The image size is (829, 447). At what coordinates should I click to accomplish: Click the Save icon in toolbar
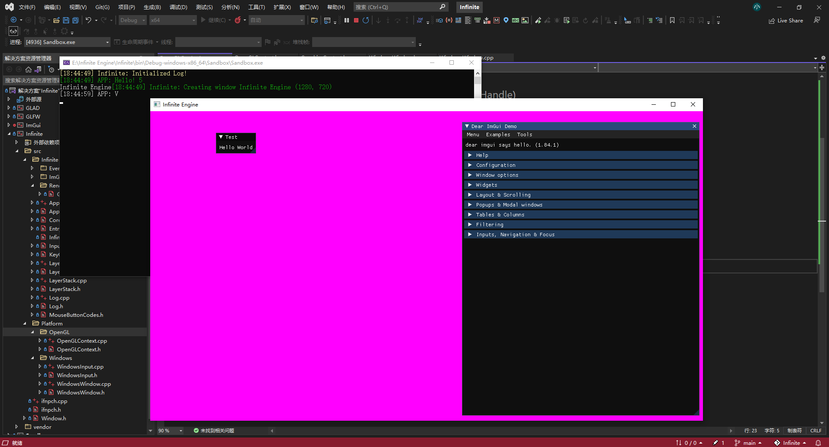pyautogui.click(x=66, y=20)
